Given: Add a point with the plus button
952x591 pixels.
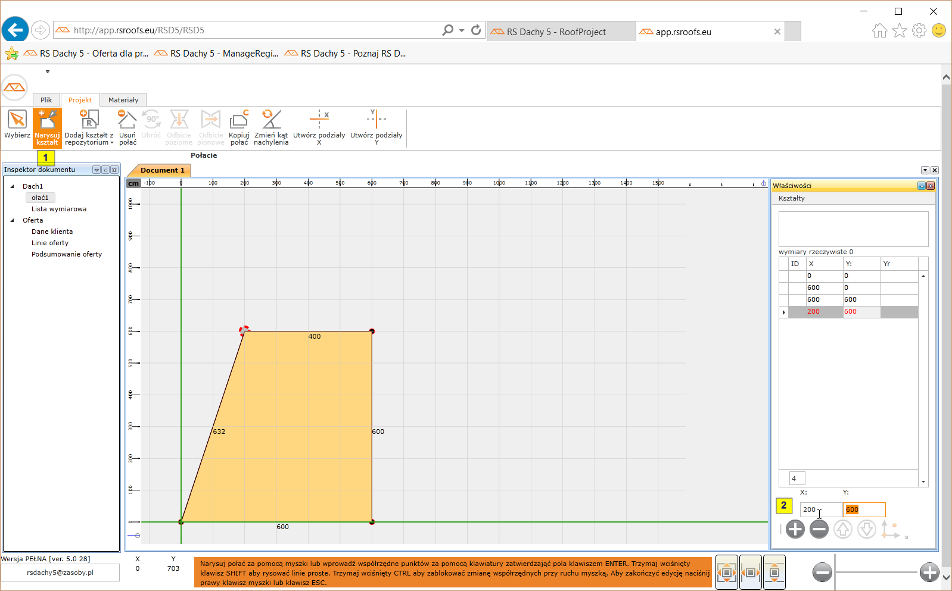Looking at the screenshot, I should pyautogui.click(x=795, y=529).
